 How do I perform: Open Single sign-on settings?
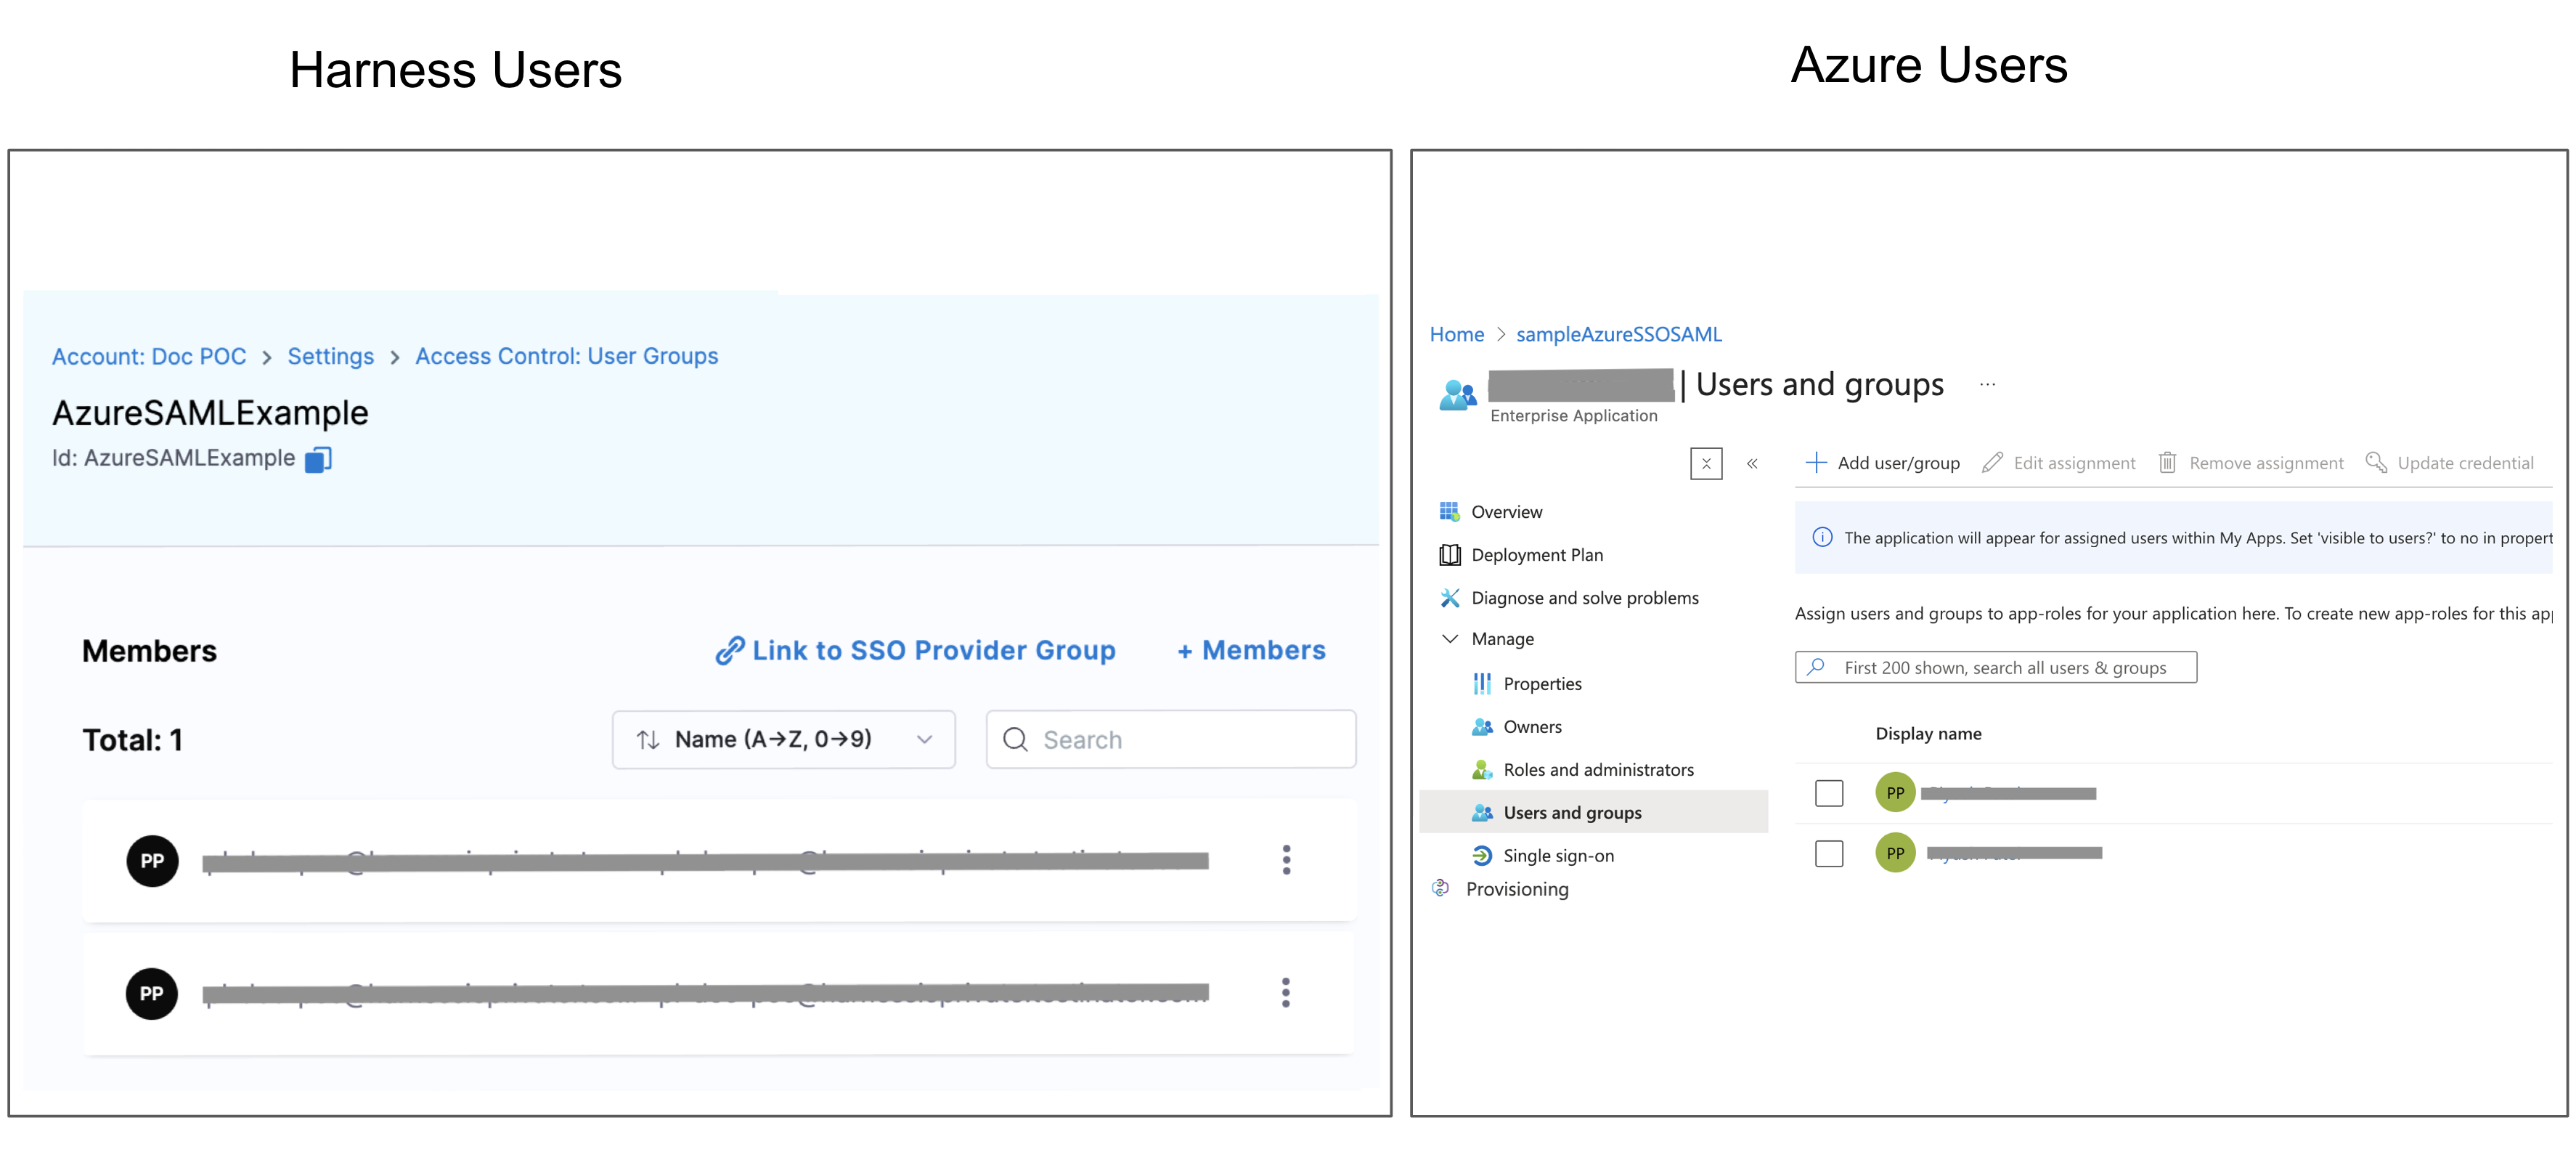tap(1558, 856)
